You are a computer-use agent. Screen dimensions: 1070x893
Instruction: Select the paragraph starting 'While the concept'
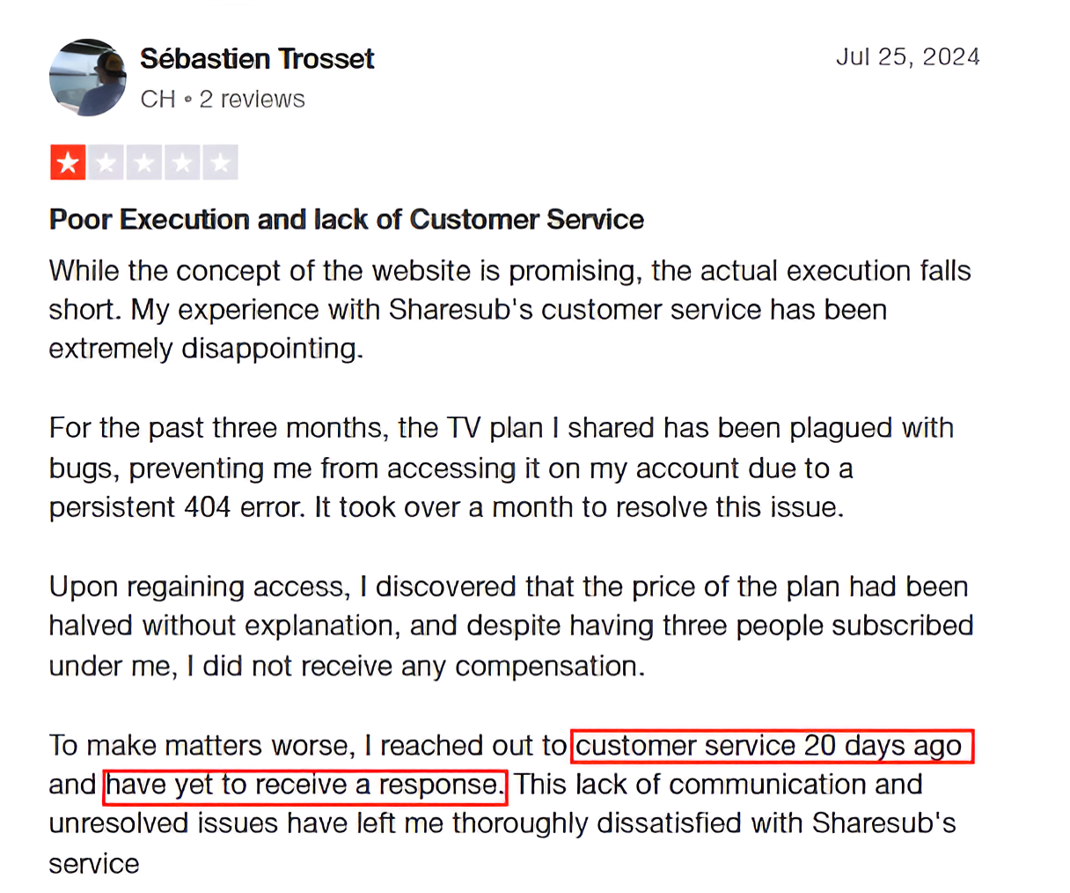click(x=510, y=309)
